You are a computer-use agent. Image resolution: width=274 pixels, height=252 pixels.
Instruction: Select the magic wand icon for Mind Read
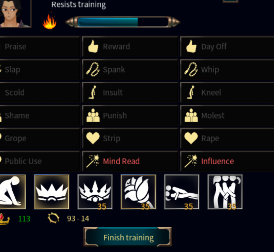point(93,161)
